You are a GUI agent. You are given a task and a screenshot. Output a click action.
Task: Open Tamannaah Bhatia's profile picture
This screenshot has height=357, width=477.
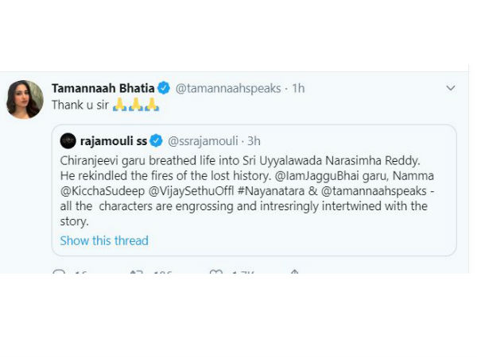[25, 99]
